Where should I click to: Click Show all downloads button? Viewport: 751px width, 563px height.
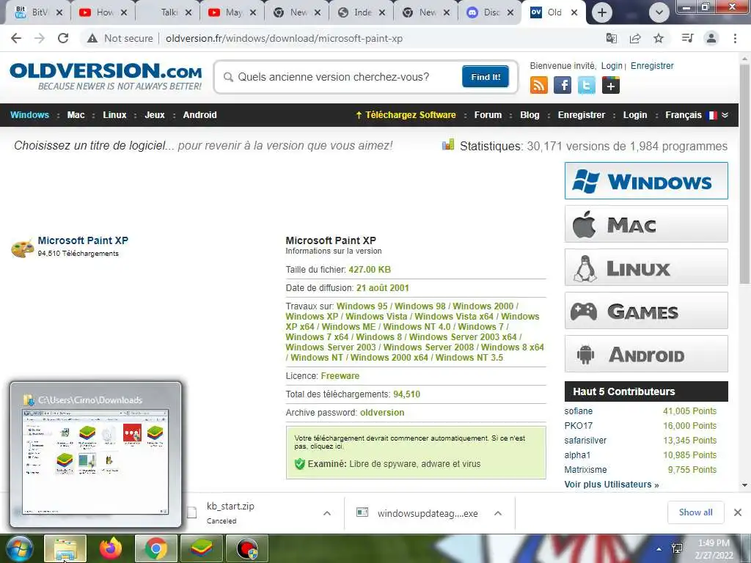[x=695, y=512]
